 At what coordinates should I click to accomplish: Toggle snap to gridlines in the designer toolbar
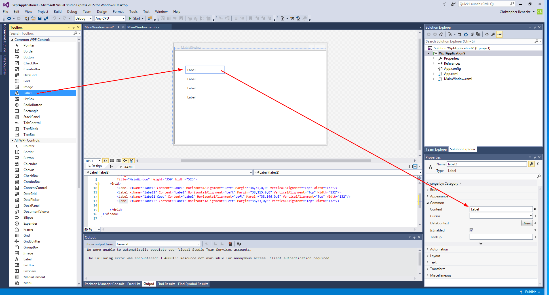click(119, 161)
